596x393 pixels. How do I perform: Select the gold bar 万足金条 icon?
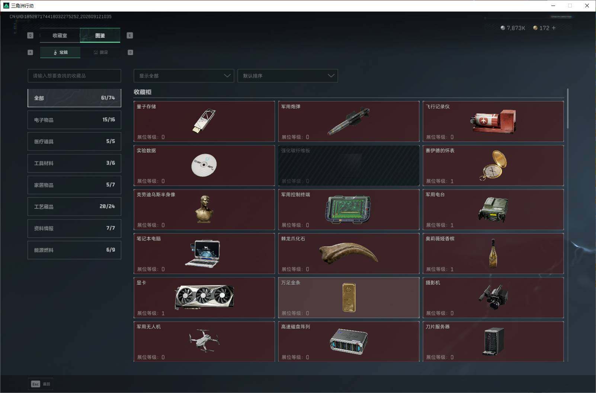click(349, 297)
